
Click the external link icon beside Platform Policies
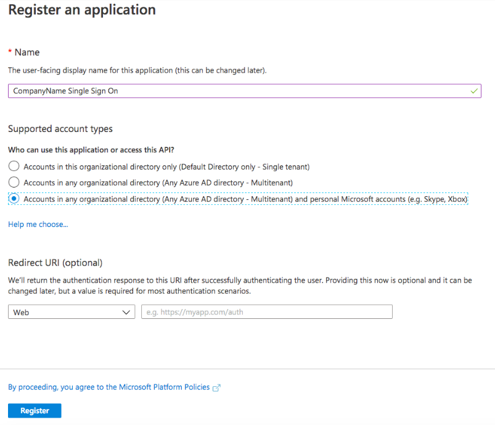(x=216, y=388)
